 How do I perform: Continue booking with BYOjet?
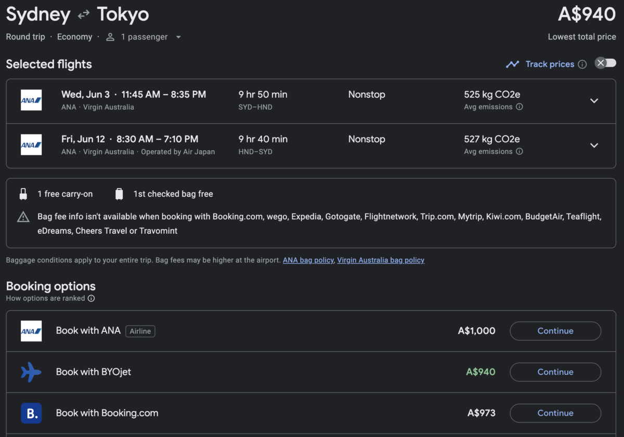[x=555, y=372]
